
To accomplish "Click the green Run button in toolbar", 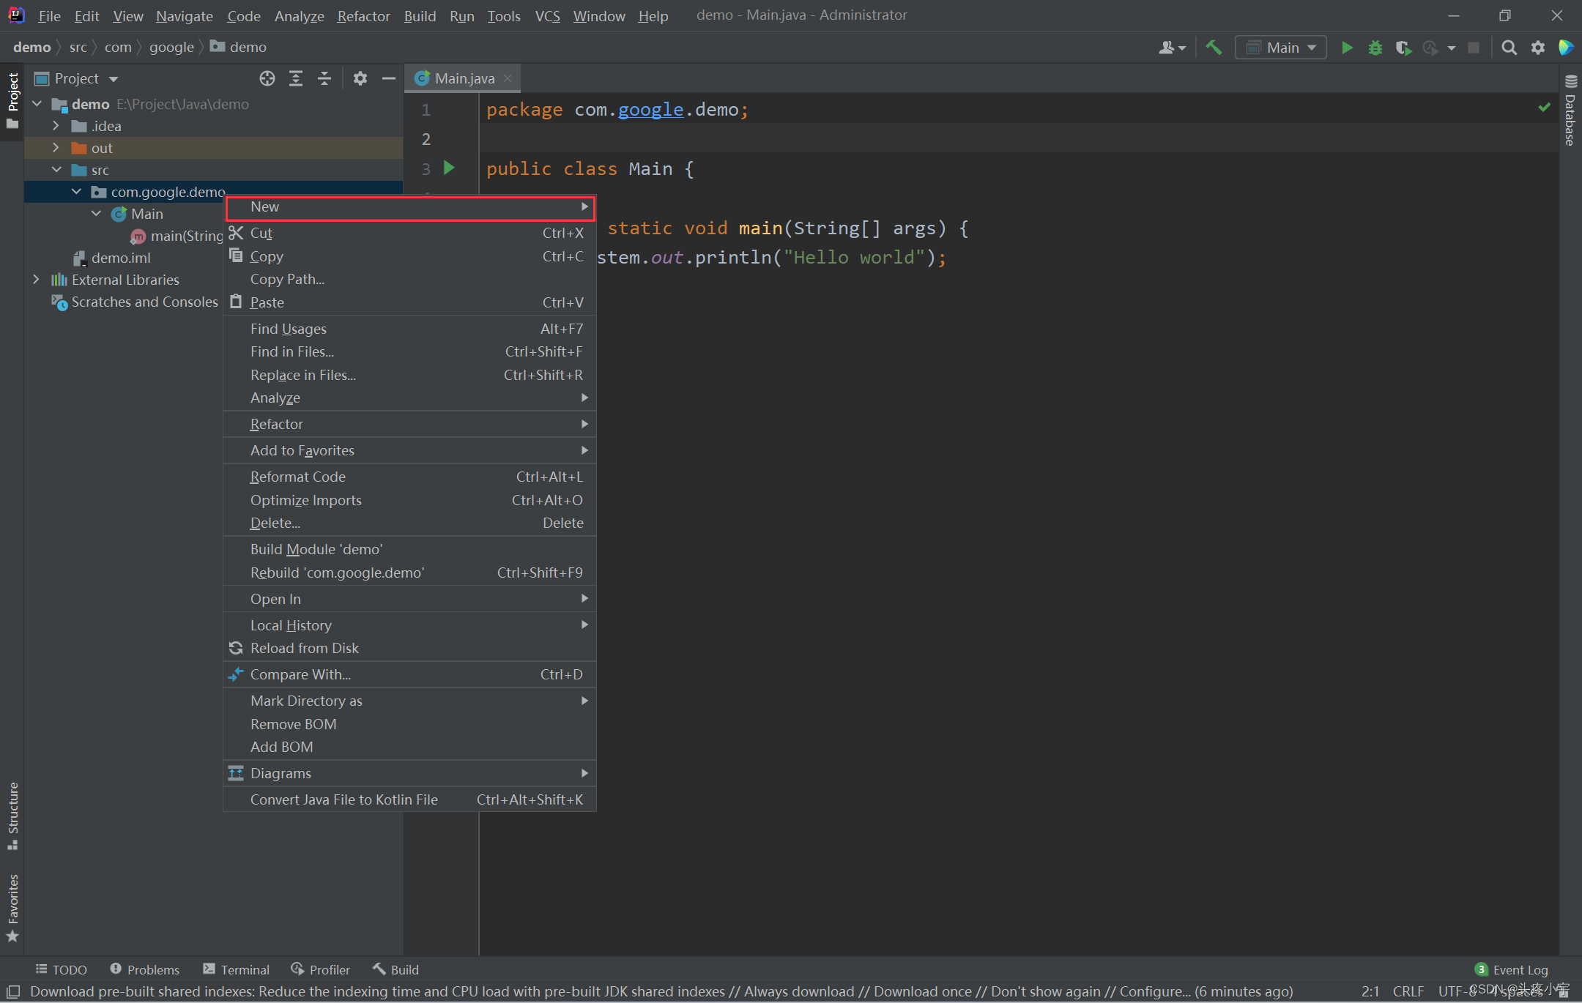I will point(1346,48).
